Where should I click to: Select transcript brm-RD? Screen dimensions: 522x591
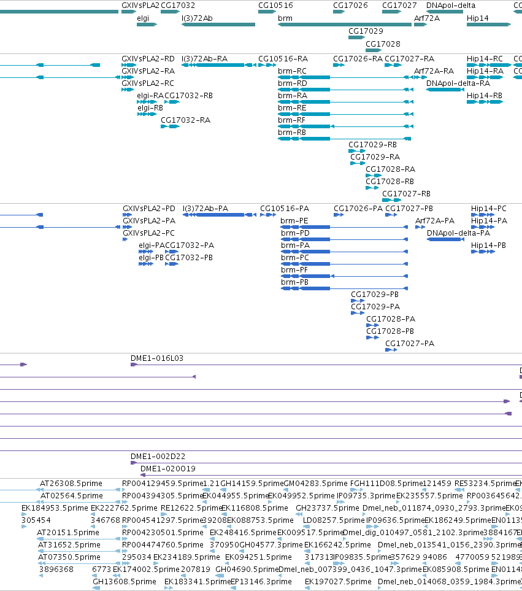click(345, 90)
